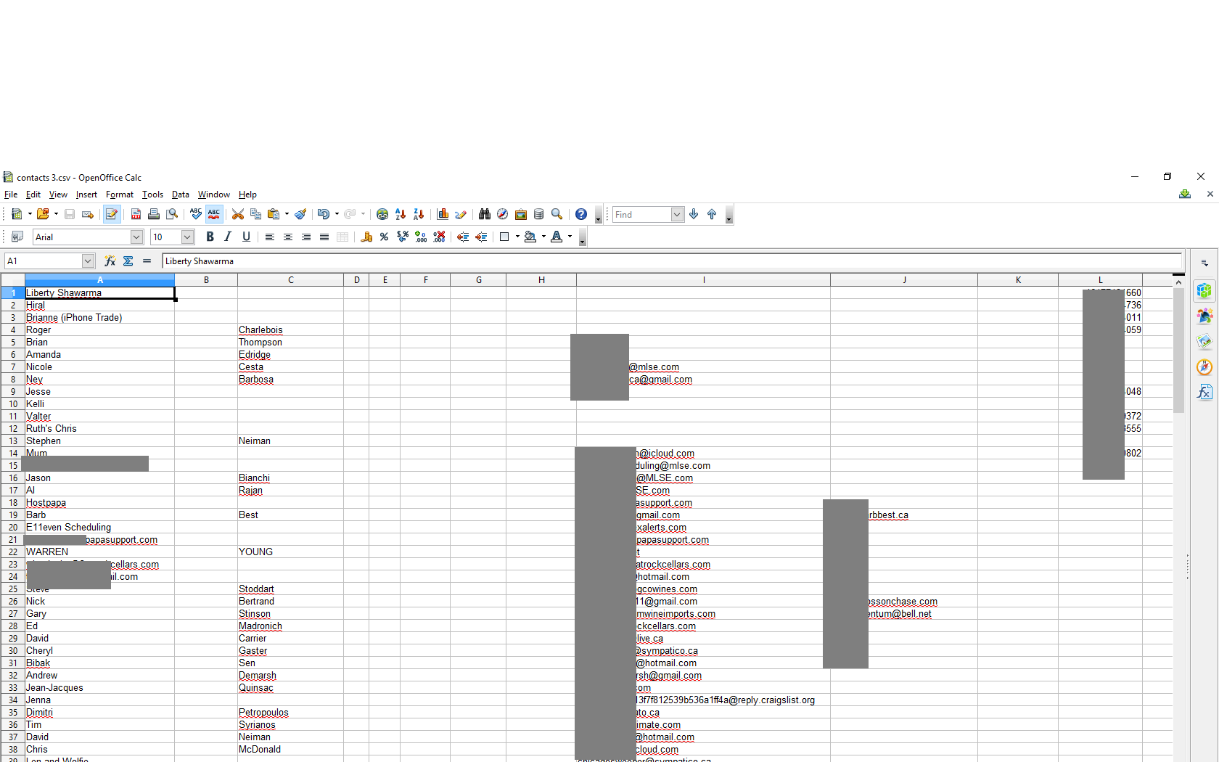The width and height of the screenshot is (1219, 762).
Task: Toggle italic formatting
Action: click(227, 237)
